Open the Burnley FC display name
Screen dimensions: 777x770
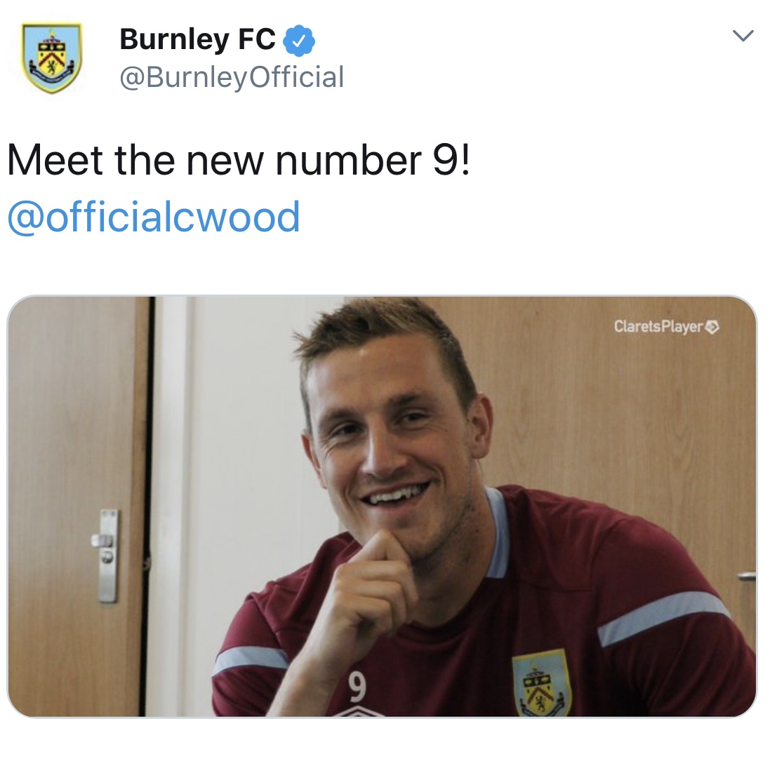(197, 39)
